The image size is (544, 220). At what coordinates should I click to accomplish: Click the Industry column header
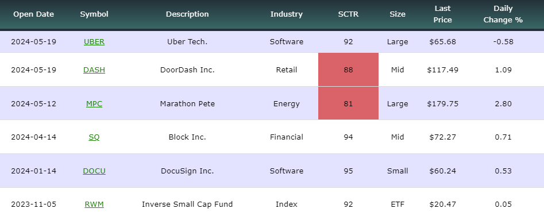287,14
